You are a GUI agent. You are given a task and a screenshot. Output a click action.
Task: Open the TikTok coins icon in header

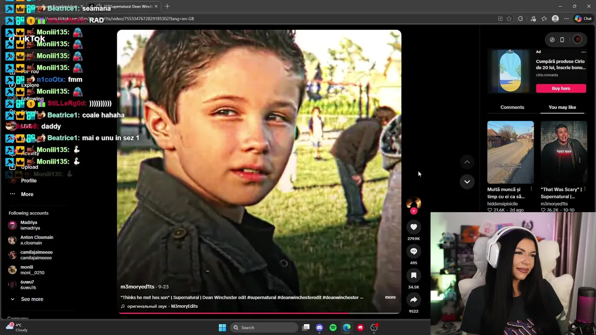552,40
